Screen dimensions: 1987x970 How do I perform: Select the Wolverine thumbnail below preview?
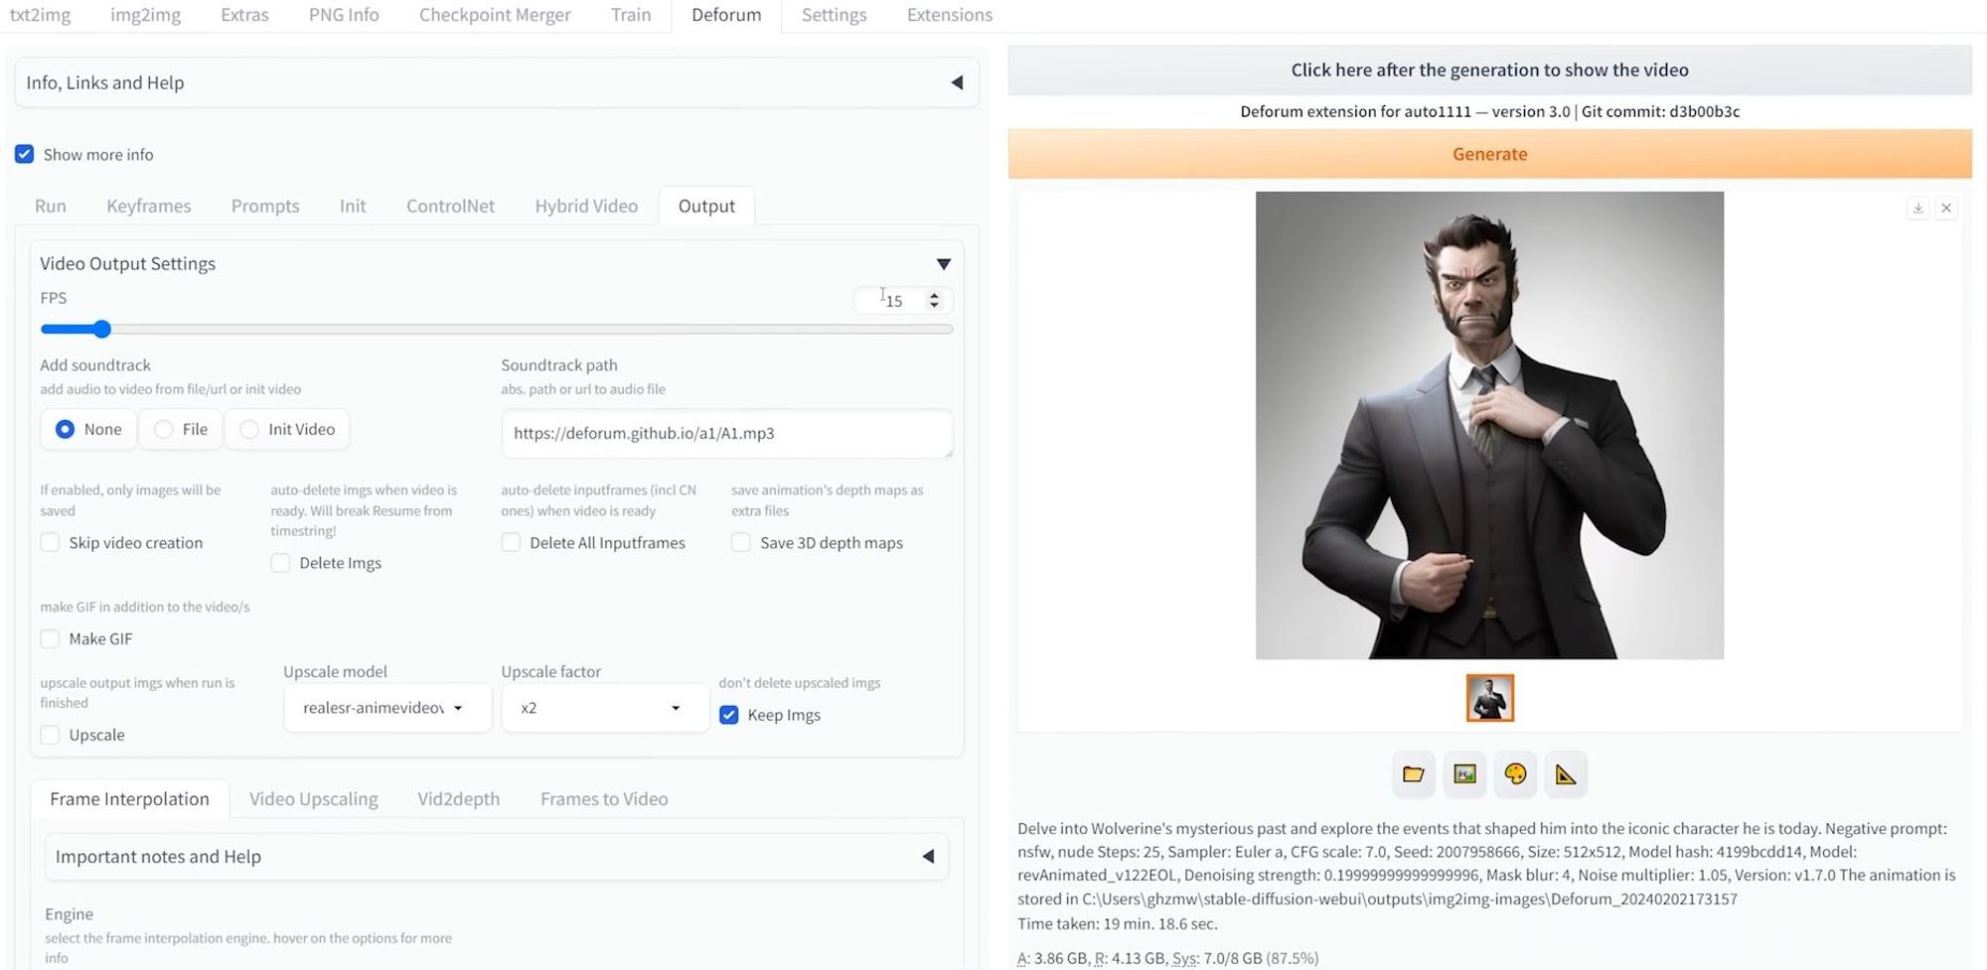(1489, 698)
